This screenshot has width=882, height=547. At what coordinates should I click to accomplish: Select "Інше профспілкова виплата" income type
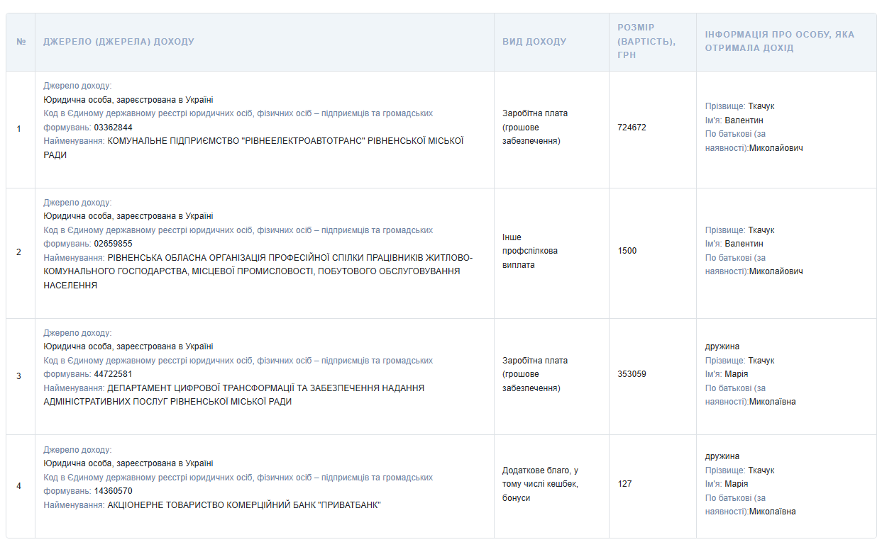point(529,251)
